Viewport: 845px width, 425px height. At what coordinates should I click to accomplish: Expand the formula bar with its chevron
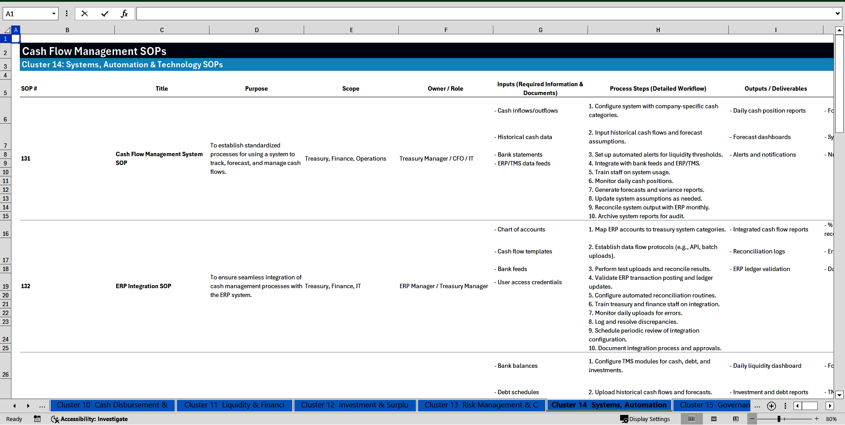tap(838, 14)
